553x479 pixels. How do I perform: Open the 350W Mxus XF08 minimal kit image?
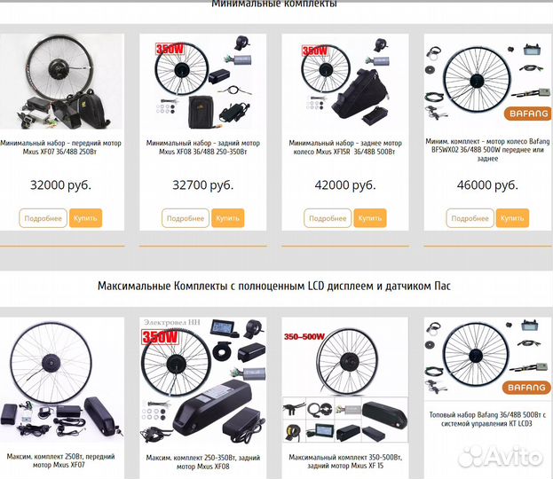pyautogui.click(x=202, y=82)
